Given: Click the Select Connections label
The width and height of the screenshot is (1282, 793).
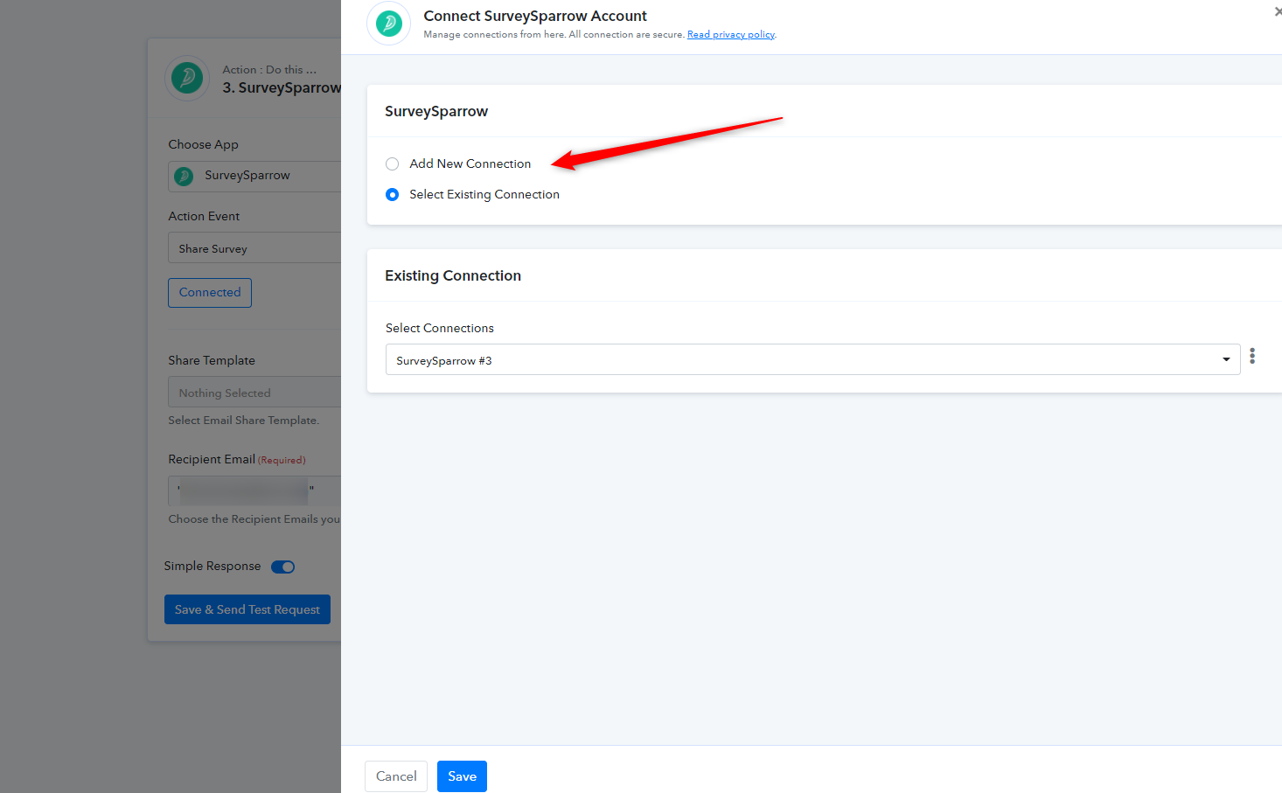Looking at the screenshot, I should coord(440,328).
